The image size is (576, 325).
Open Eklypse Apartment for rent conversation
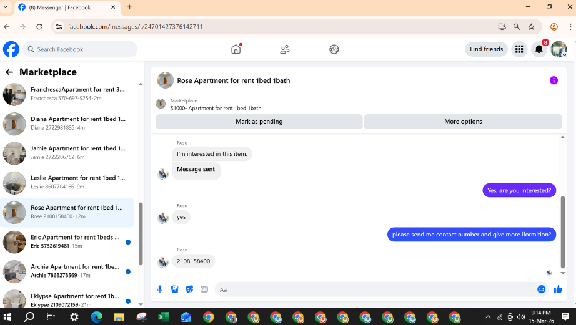[67, 299]
